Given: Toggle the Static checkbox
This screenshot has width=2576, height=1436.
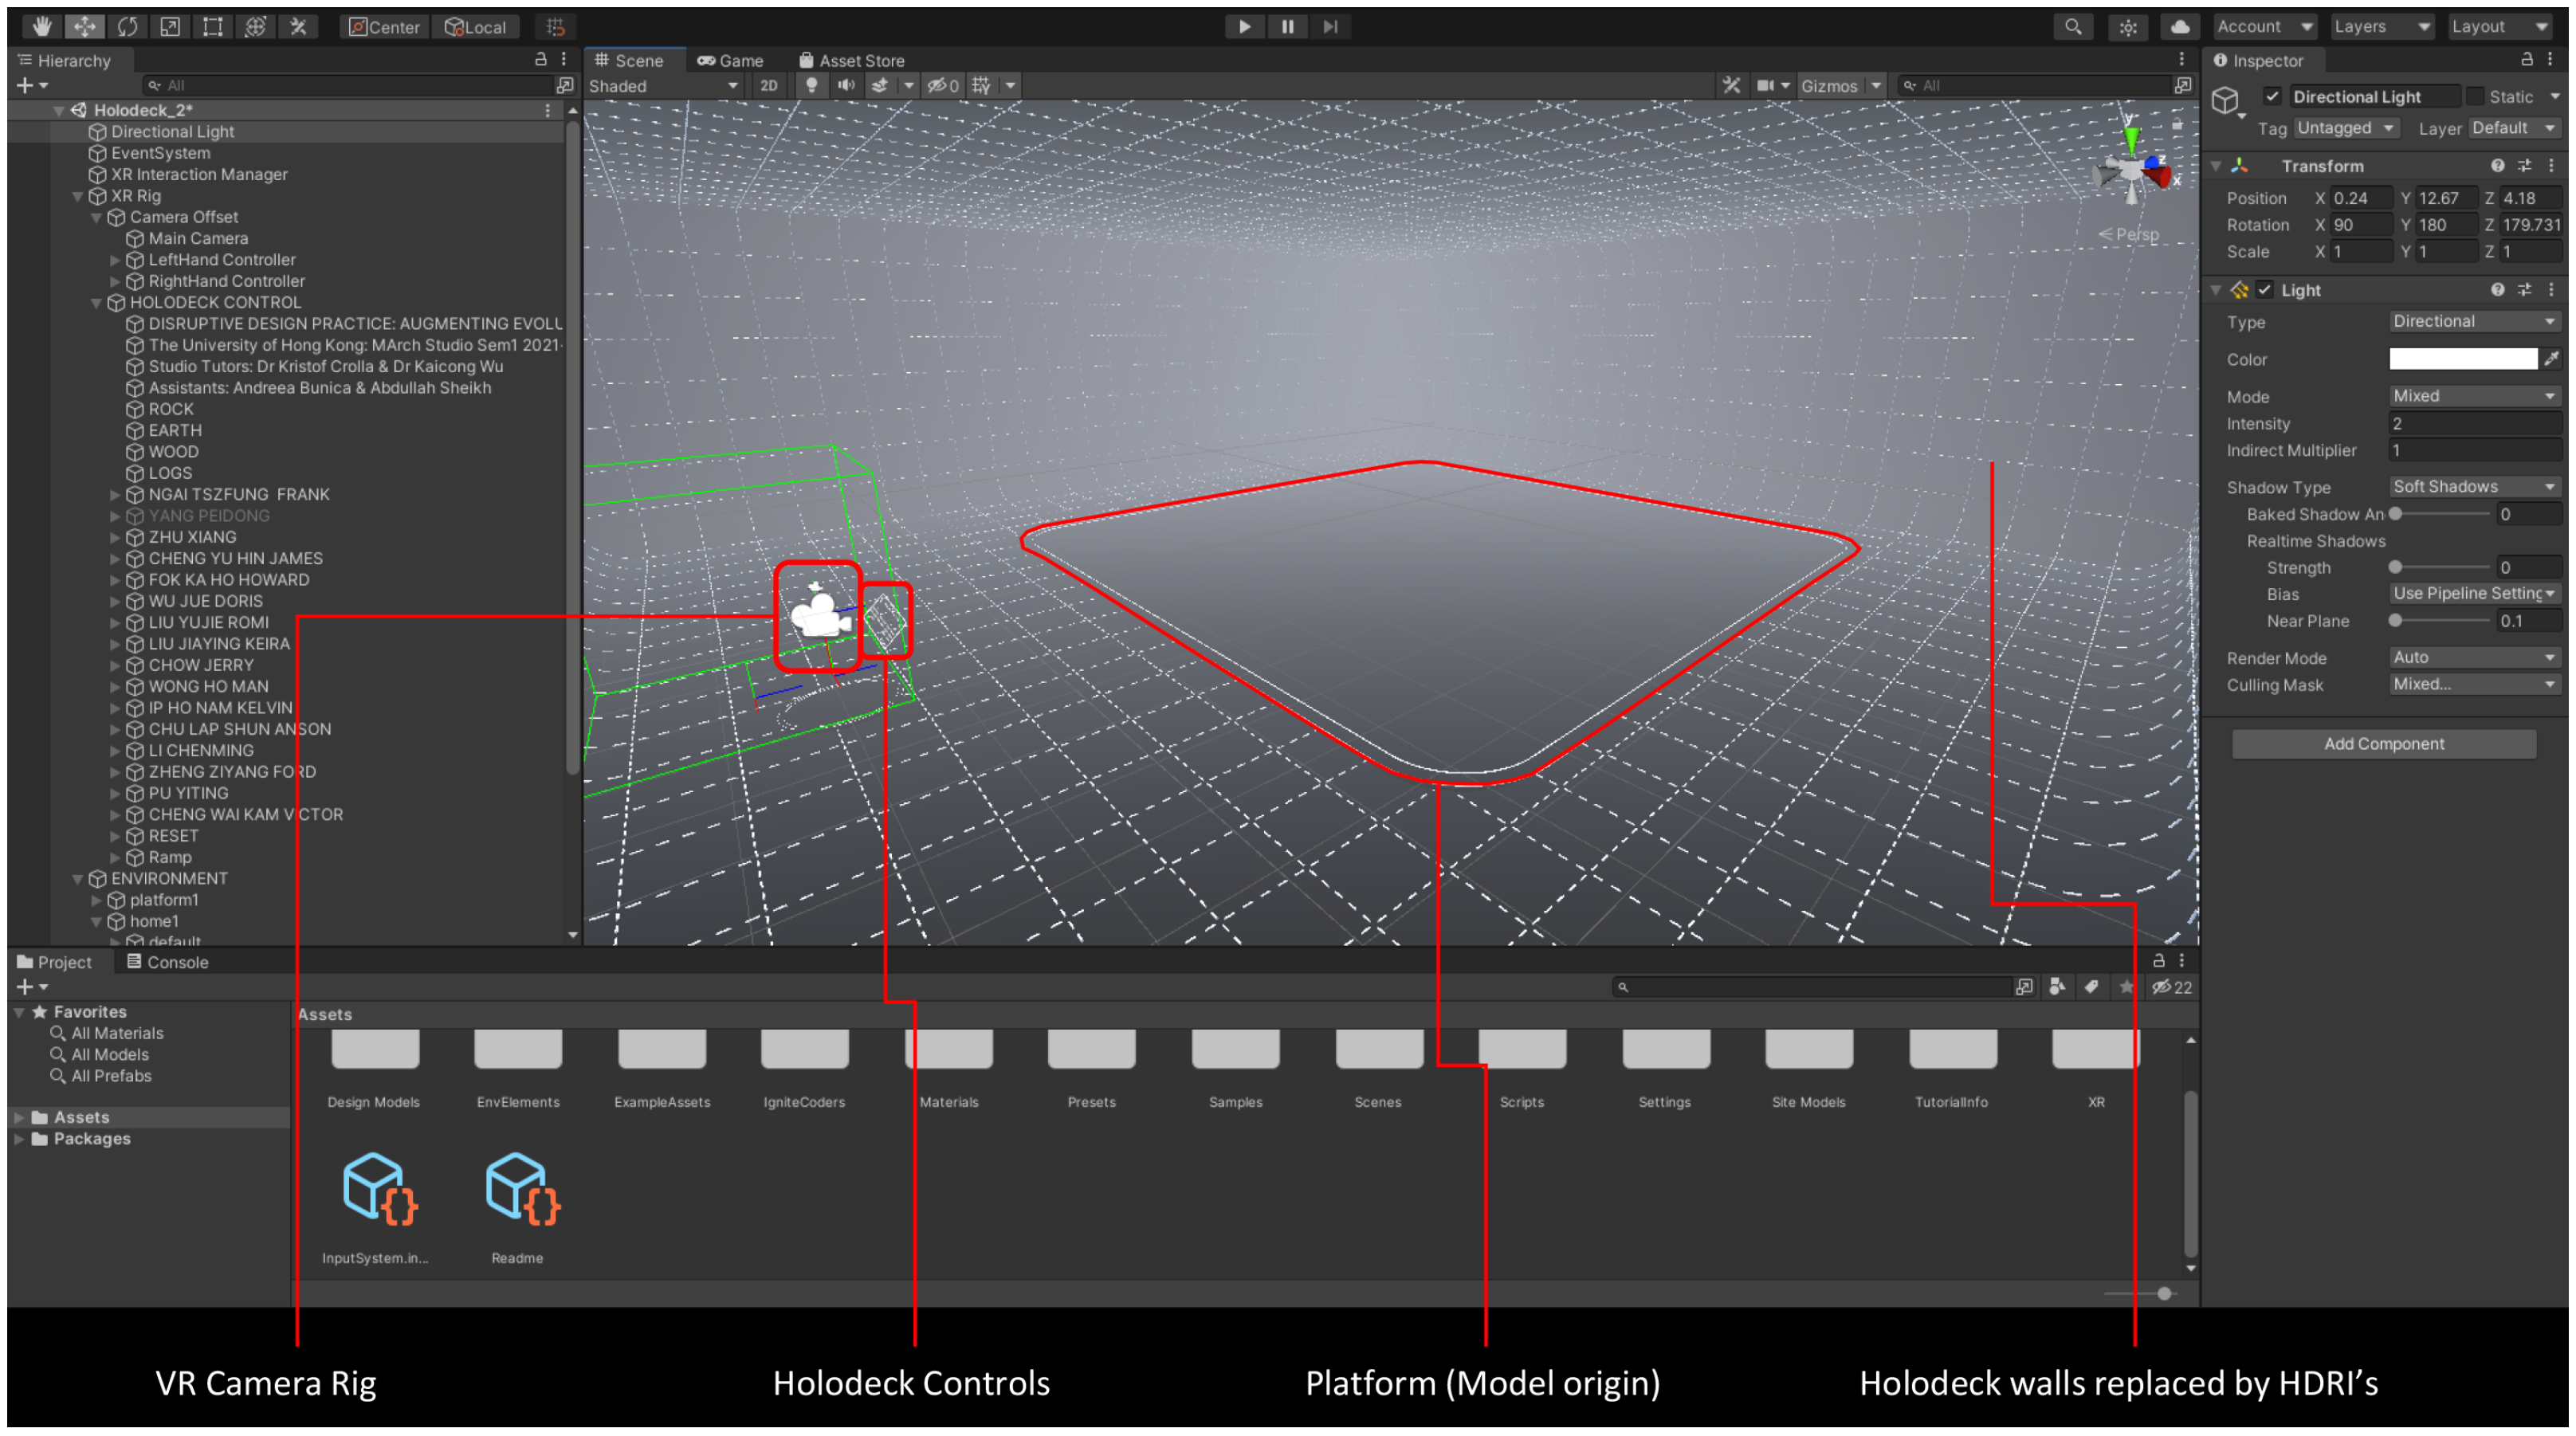Looking at the screenshot, I should pos(2475,96).
